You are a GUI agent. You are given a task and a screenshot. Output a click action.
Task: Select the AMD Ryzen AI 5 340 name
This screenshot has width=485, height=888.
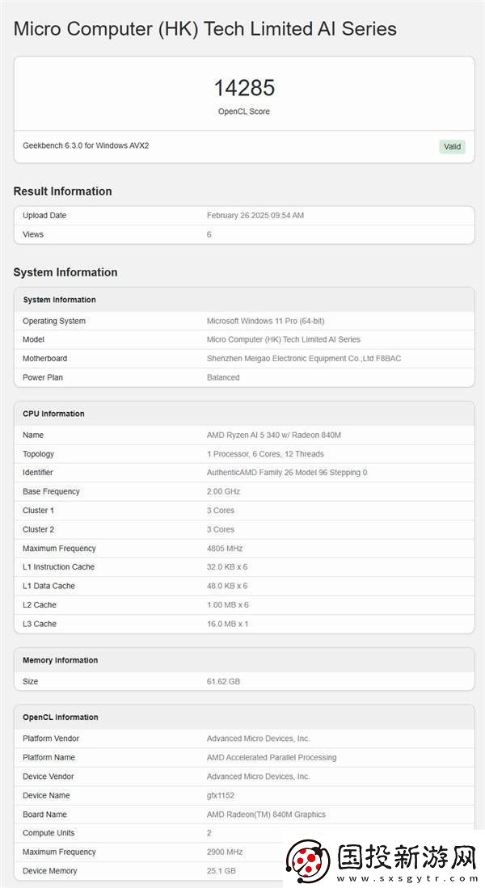[x=274, y=435]
